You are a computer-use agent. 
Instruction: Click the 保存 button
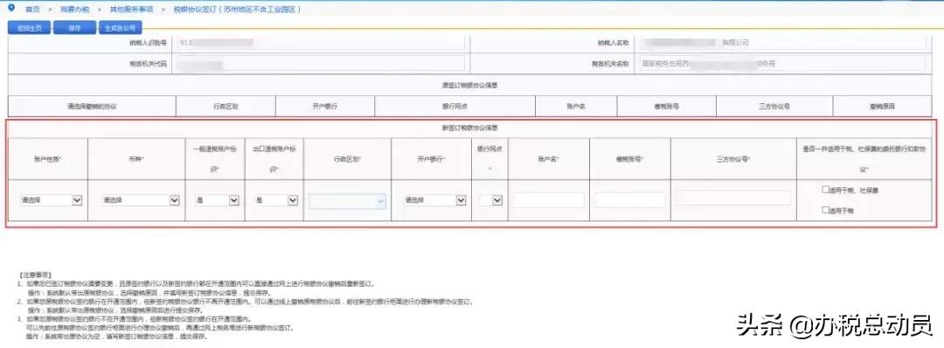pos(74,28)
